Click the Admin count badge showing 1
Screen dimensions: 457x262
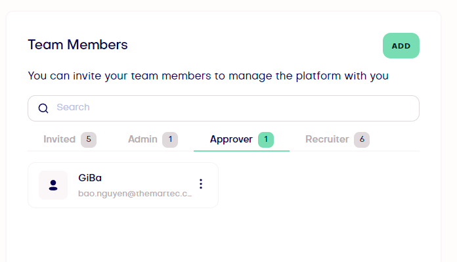pyautogui.click(x=170, y=140)
